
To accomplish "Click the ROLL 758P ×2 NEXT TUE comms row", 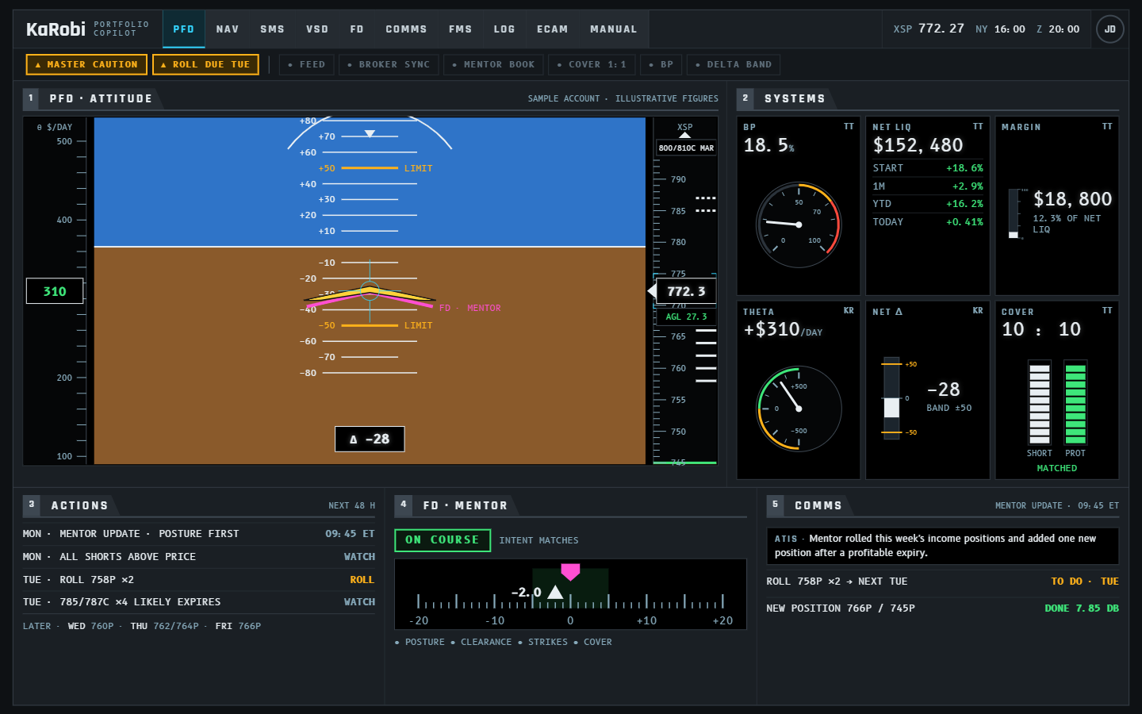I will point(943,582).
